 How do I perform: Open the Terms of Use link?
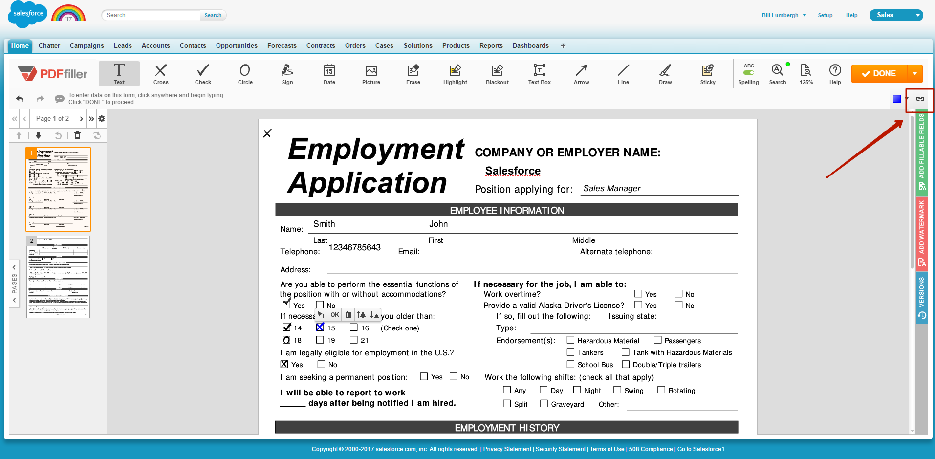click(607, 449)
